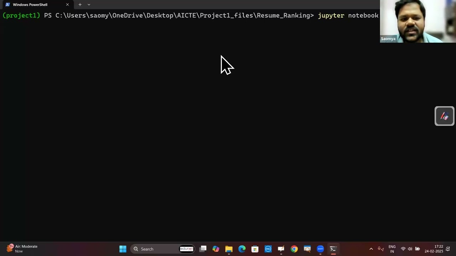Select the Windows PowerShell tab

37,5
